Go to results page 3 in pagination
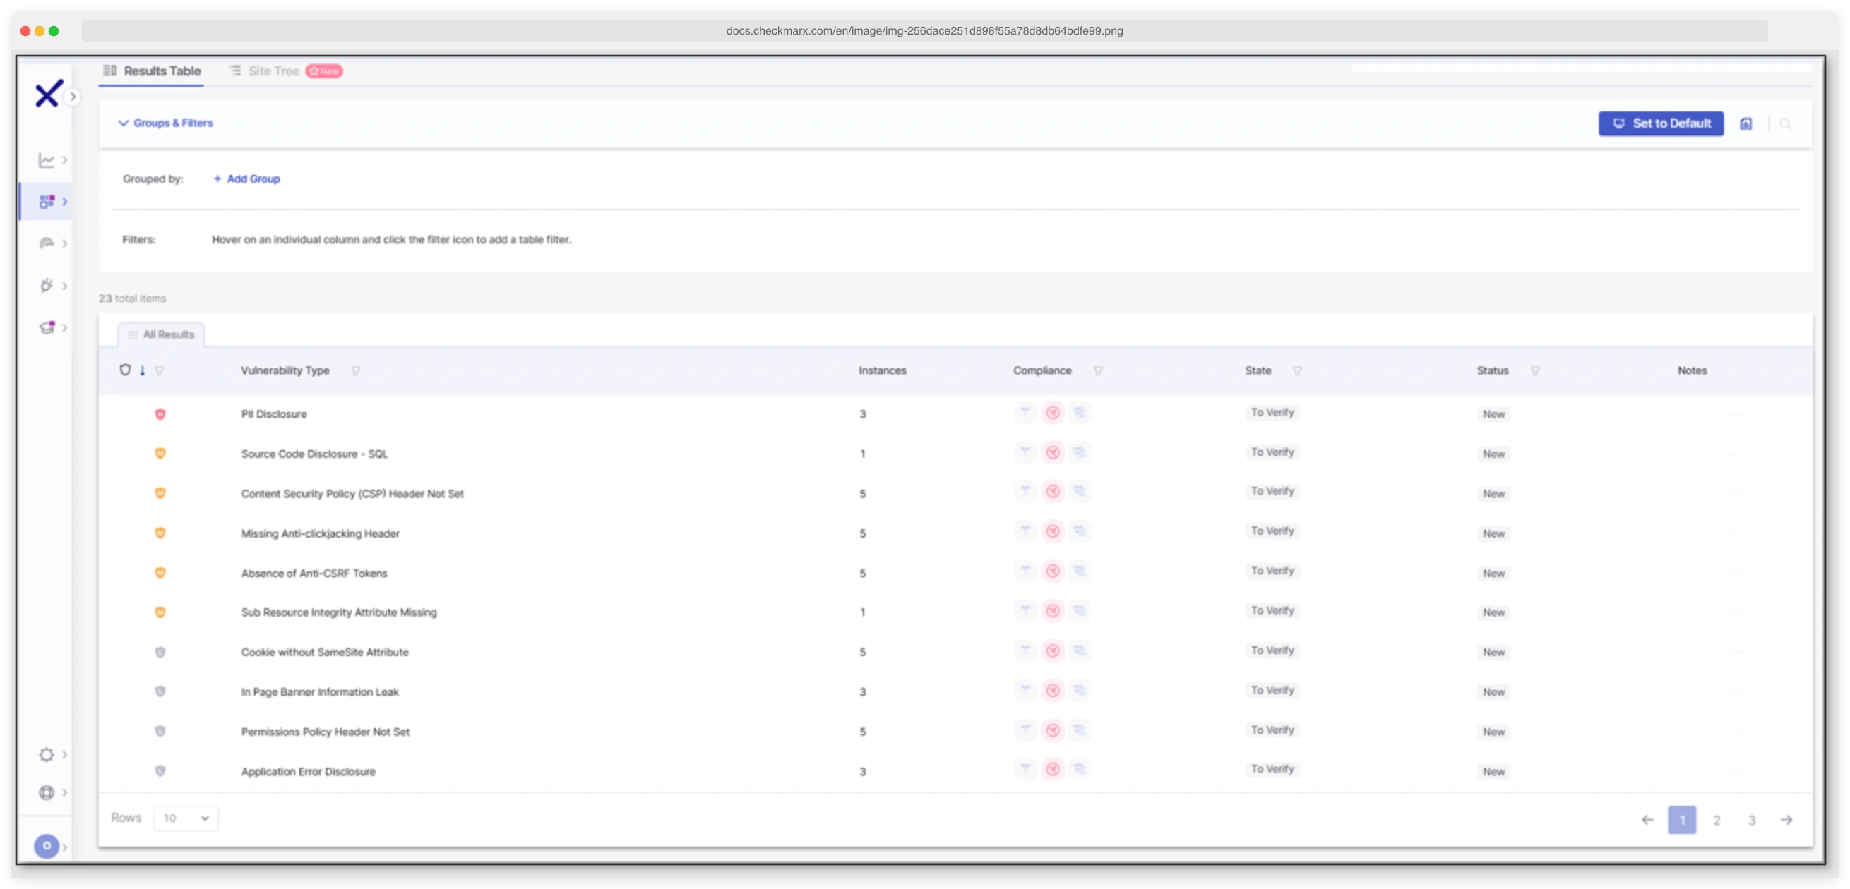 (x=1753, y=820)
